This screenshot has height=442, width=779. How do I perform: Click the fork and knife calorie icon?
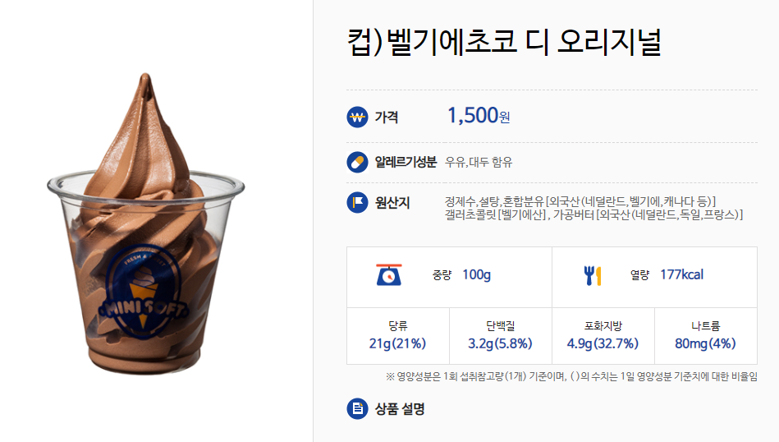click(592, 275)
